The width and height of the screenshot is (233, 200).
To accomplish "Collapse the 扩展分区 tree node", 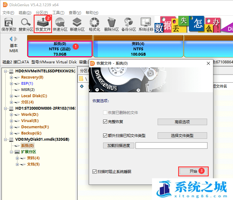I will [11, 152].
